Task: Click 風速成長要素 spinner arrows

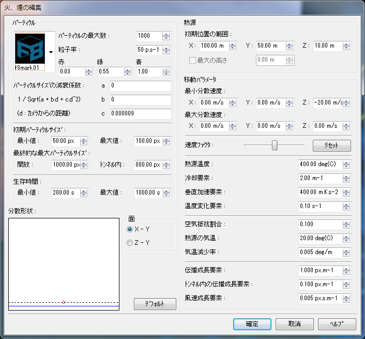Action: [x=346, y=299]
